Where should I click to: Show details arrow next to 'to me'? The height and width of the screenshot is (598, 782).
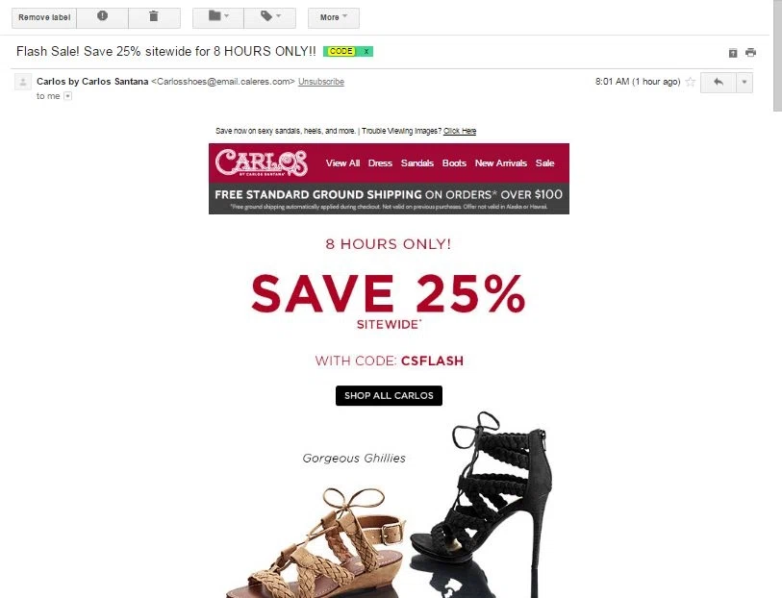pyautogui.click(x=68, y=96)
